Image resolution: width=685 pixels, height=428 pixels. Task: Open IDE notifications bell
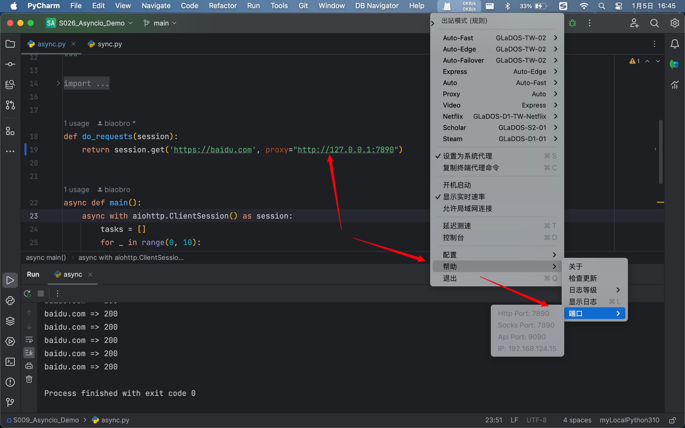pyautogui.click(x=675, y=44)
